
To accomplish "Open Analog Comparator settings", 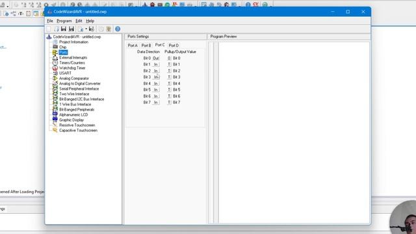I will tap(74, 79).
